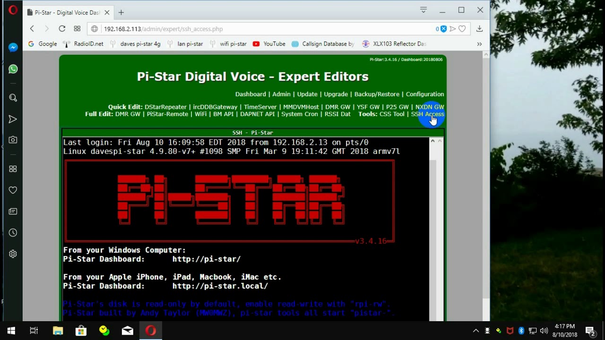
Task: Open the SSH Access tool
Action: coord(428,114)
